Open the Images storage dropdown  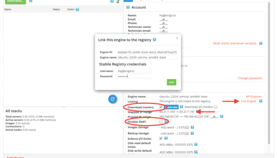click(x=187, y=128)
